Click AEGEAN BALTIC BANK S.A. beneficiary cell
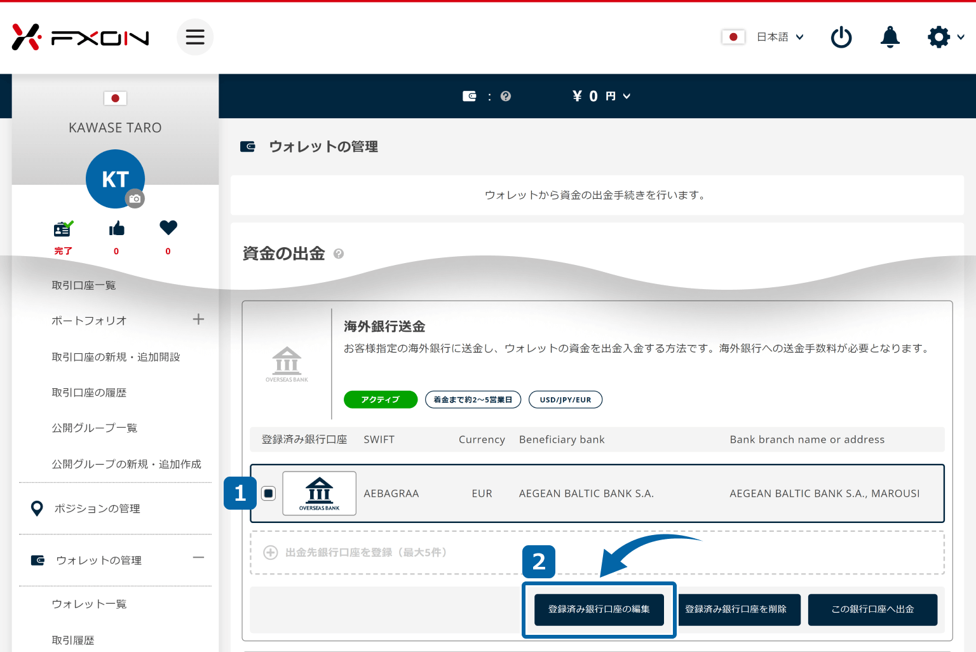This screenshot has height=652, width=976. click(586, 494)
